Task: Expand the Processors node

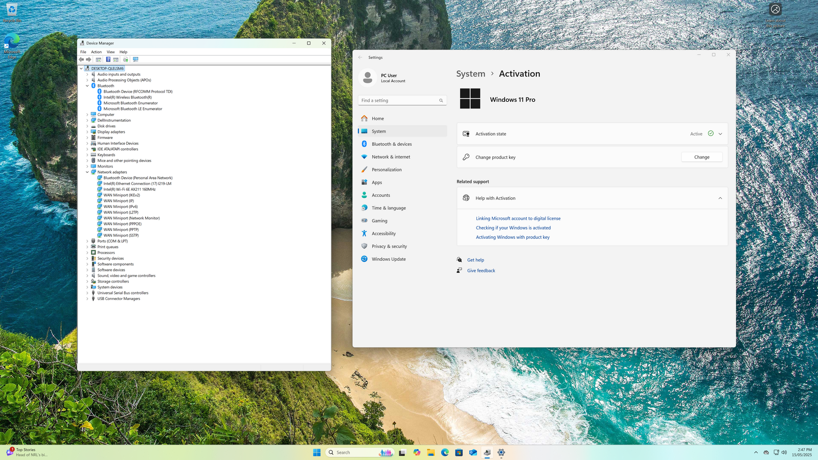Action: tap(87, 252)
